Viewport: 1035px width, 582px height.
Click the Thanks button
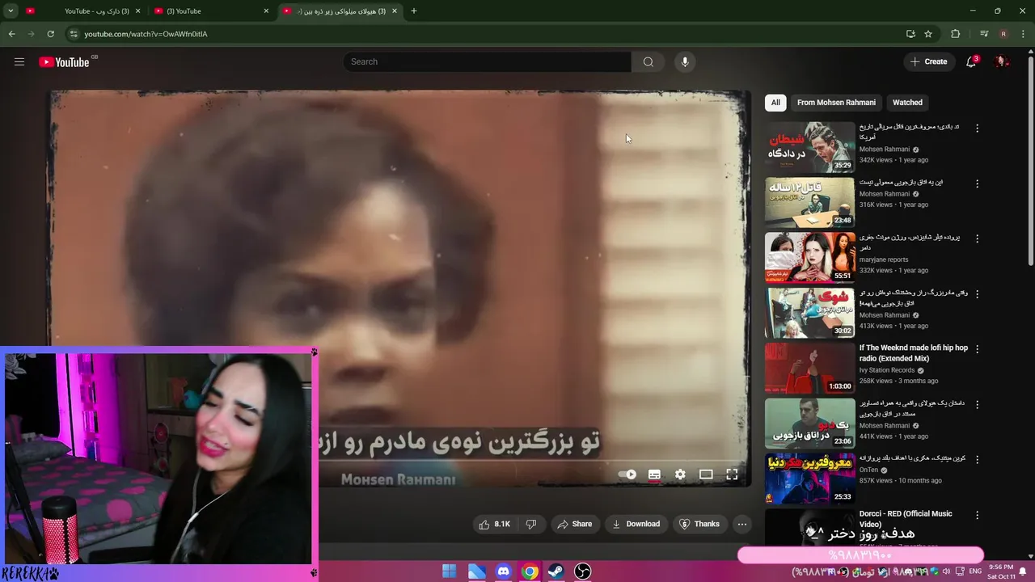[x=699, y=524]
